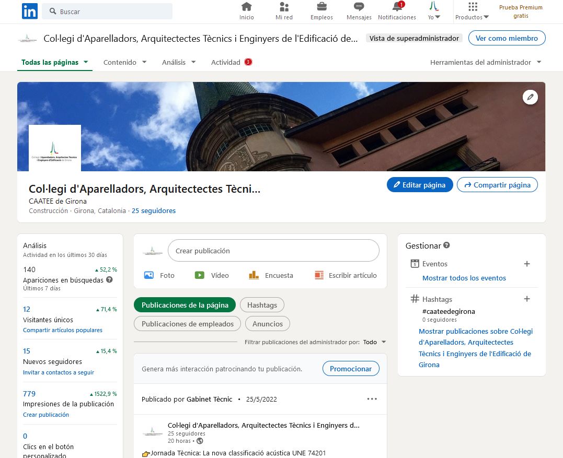Open the 15 Nuevos seguidores stat

click(x=27, y=351)
